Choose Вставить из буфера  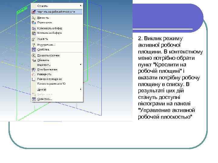click(x=57, y=33)
